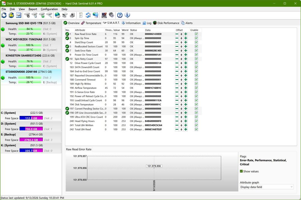Screen dimensions: 301x200
Task: Open the Disk menu
Action: (x=12, y=9)
